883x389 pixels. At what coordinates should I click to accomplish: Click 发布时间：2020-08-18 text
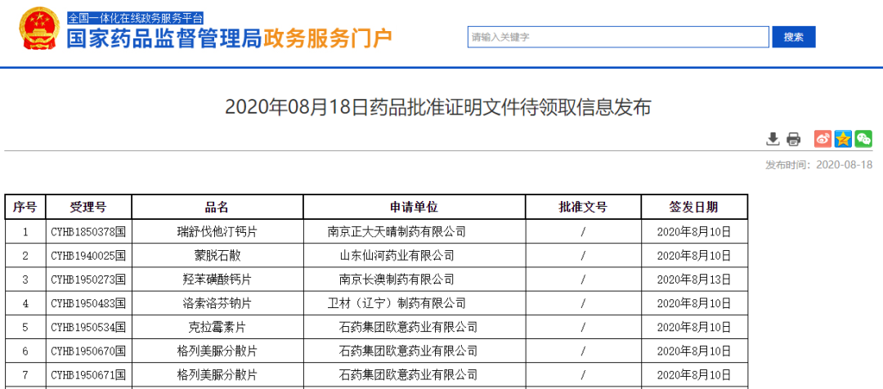818,165
